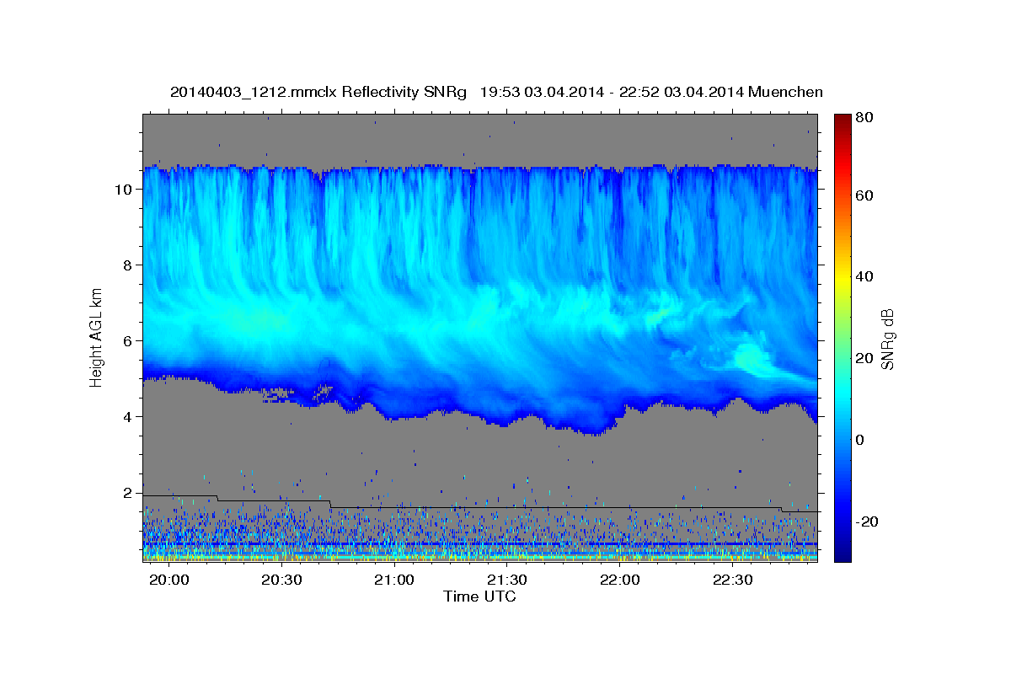Click the 'Time UTC' axis label
Screen dimensions: 1011x674
point(479,596)
